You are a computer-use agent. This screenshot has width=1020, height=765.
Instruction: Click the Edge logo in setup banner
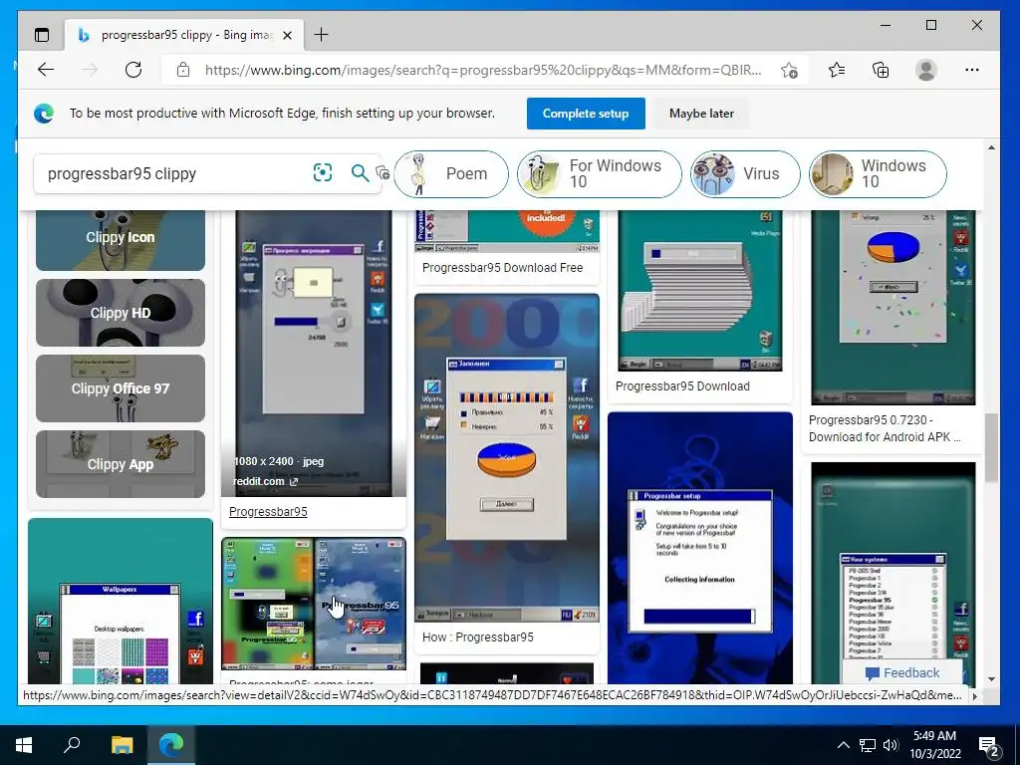[x=44, y=114]
